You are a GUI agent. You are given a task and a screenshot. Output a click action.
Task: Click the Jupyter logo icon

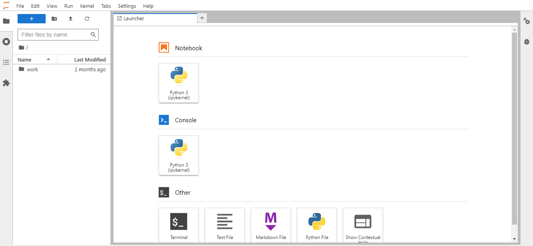click(6, 5)
